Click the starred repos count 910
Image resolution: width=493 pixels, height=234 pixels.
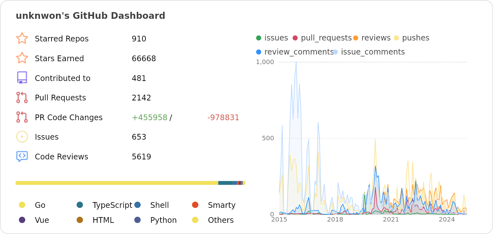pyautogui.click(x=139, y=39)
